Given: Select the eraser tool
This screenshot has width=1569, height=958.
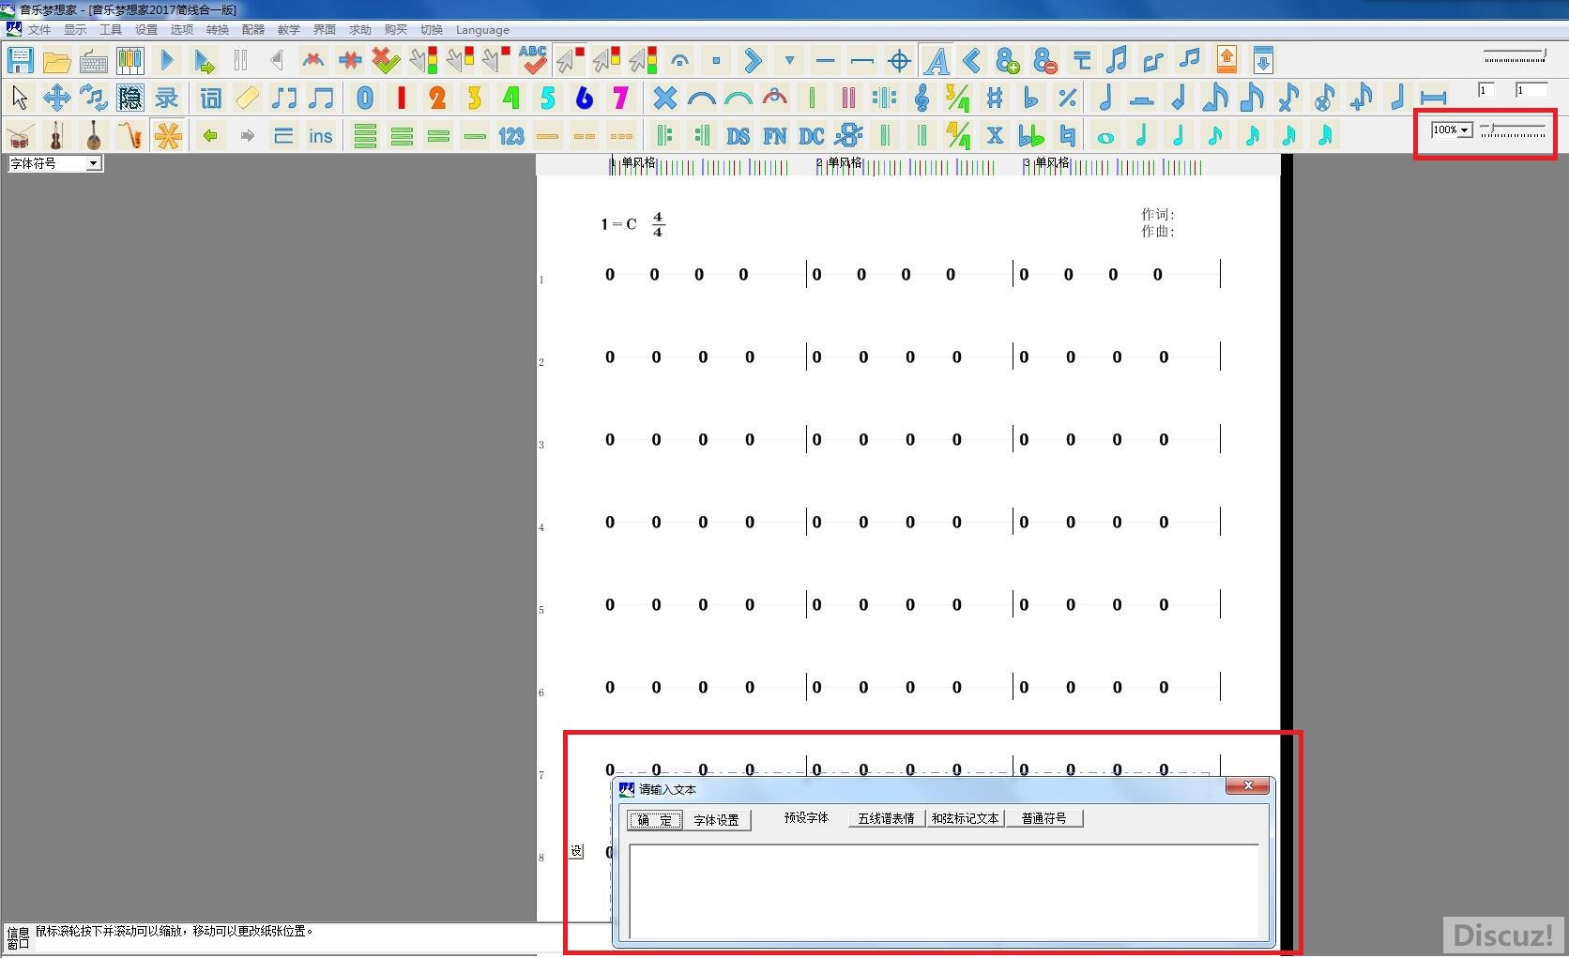Looking at the screenshot, I should (x=248, y=98).
